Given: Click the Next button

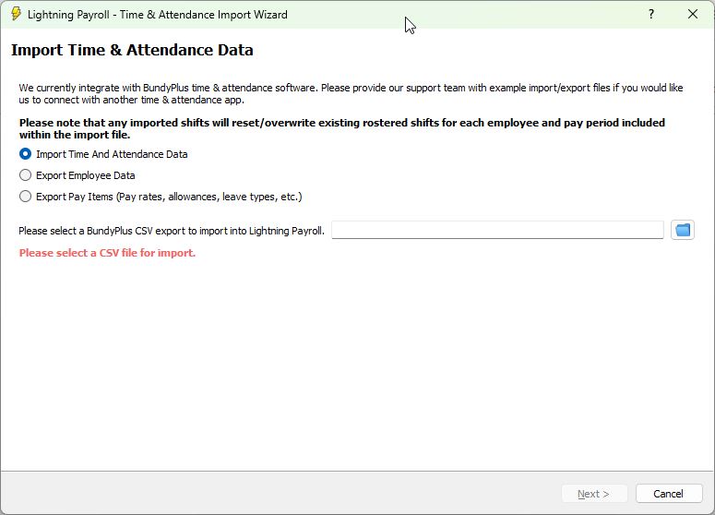Looking at the screenshot, I should [x=594, y=494].
